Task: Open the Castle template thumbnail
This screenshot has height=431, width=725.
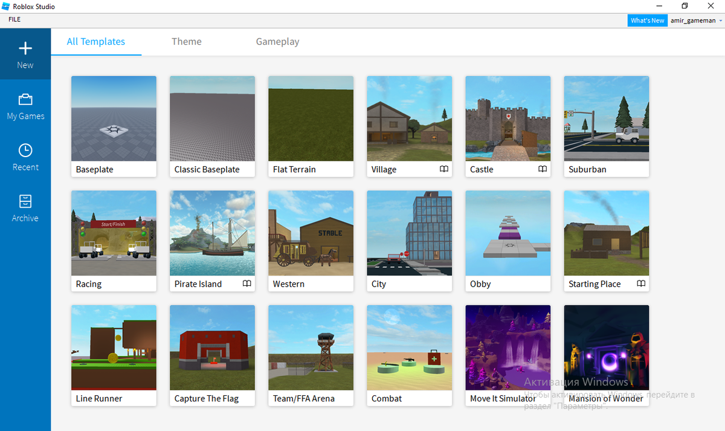Action: [507, 118]
